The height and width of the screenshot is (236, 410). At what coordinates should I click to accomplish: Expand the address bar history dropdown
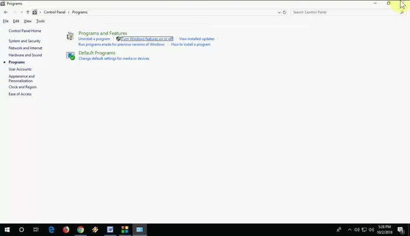click(279, 12)
